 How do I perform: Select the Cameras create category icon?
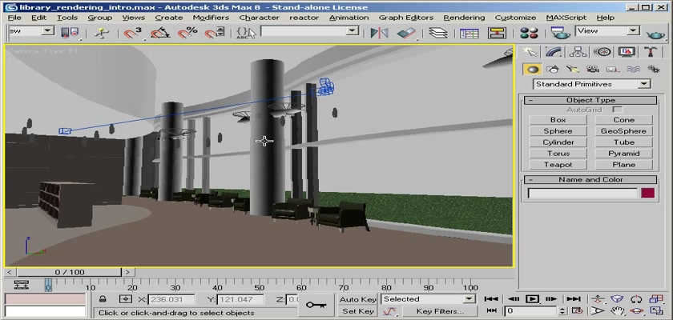pos(592,69)
